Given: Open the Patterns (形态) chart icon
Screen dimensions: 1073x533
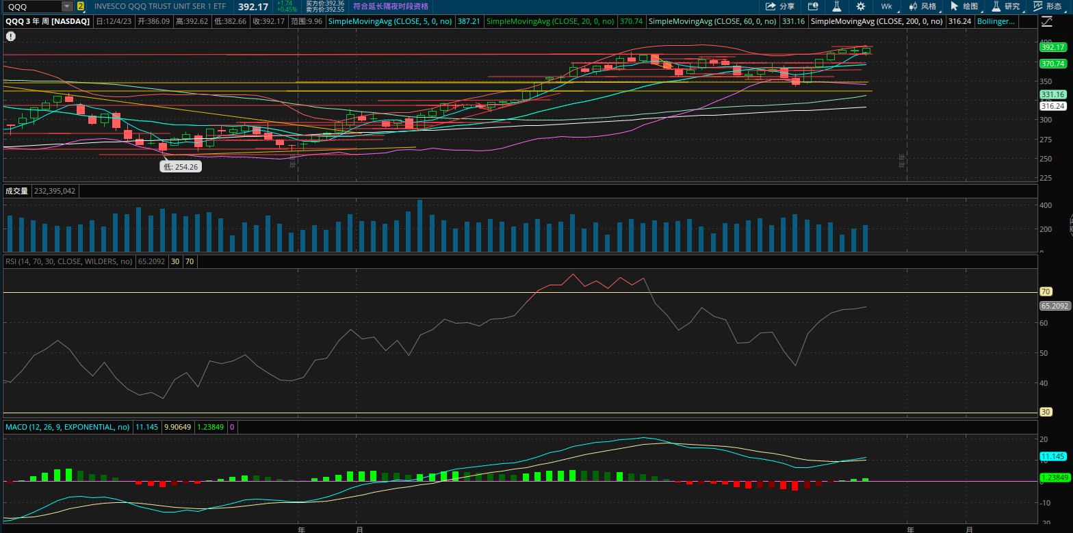Looking at the screenshot, I should pos(1037,6).
